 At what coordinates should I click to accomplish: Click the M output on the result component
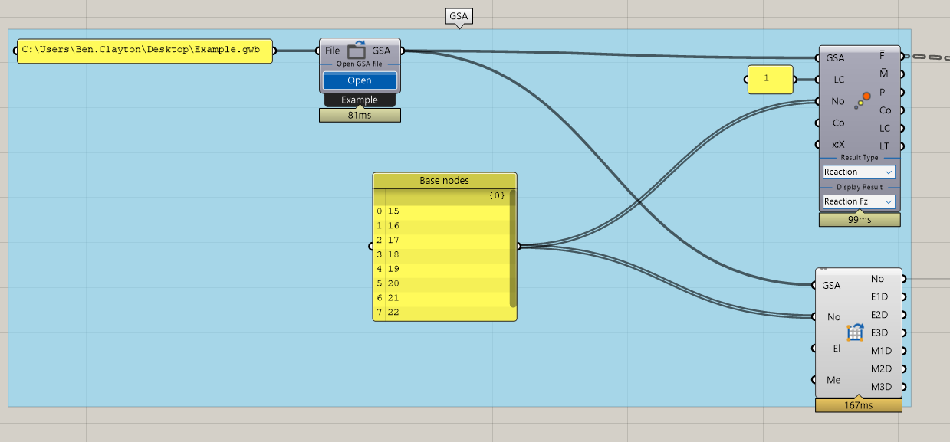point(883,74)
